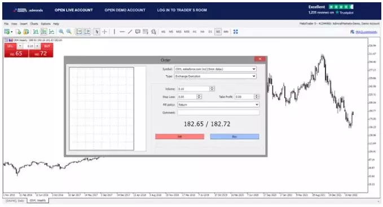Image resolution: width=383 pixels, height=207 pixels.
Task: Click the blue grid layout icon
Action: (235, 32)
